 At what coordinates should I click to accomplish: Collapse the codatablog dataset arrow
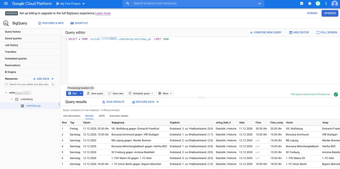(12, 99)
